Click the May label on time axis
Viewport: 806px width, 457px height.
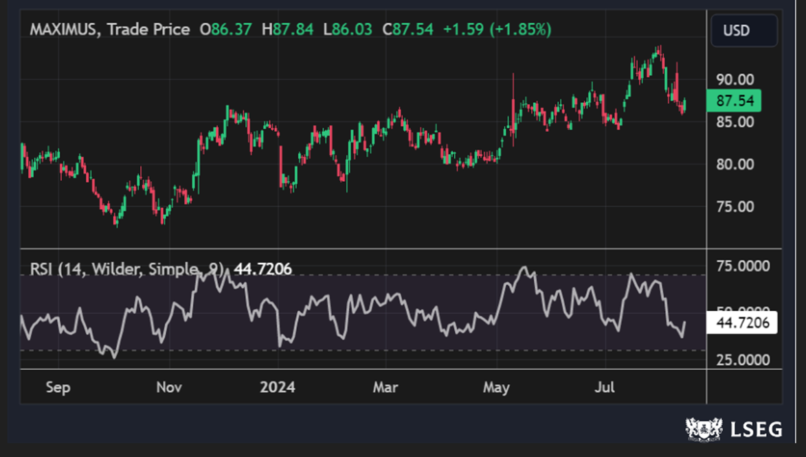(496, 388)
